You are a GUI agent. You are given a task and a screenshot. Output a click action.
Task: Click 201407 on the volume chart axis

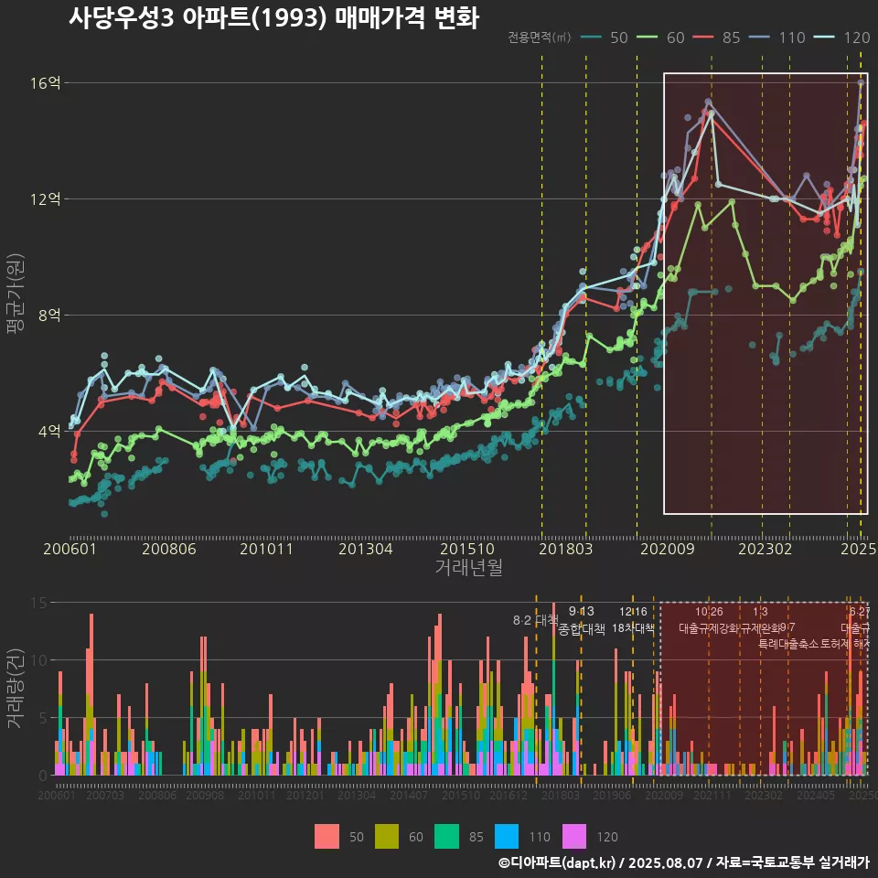409,795
